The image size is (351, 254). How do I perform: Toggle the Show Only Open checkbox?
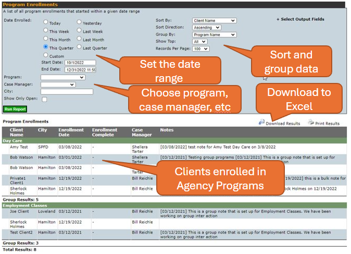pyautogui.click(x=44, y=99)
